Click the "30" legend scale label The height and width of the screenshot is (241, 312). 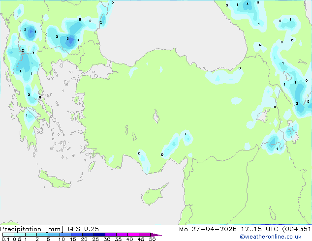(x=107, y=239)
